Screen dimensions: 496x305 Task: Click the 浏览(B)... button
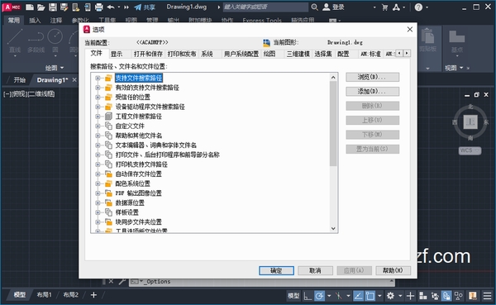372,77
